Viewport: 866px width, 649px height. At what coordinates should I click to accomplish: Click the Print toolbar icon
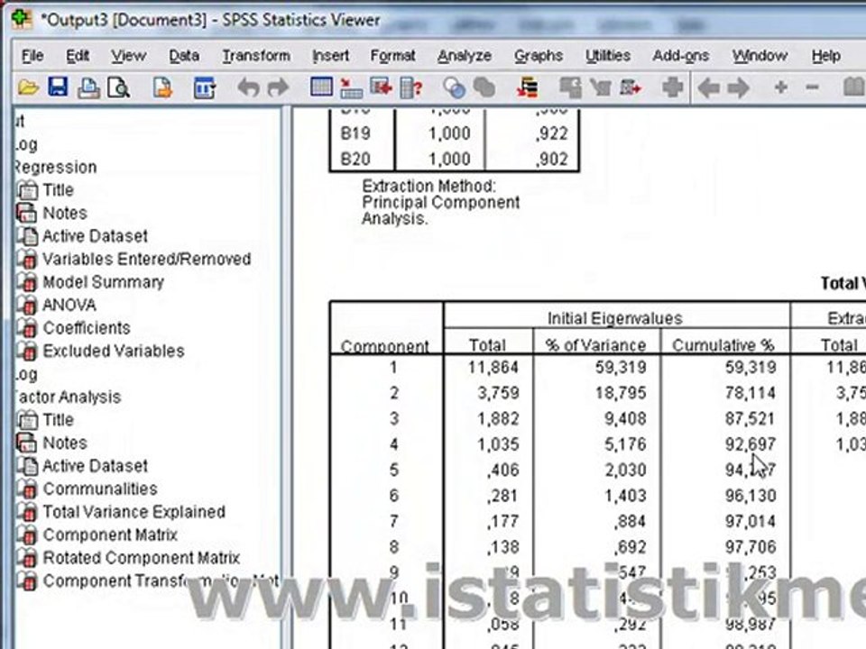pos(88,87)
